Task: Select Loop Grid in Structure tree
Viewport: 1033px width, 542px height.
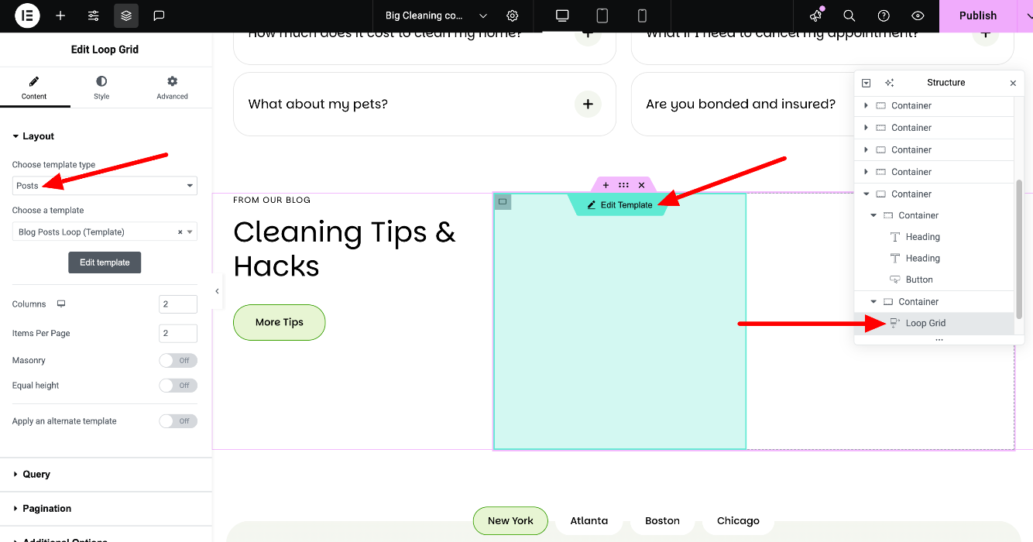Action: tap(934, 324)
